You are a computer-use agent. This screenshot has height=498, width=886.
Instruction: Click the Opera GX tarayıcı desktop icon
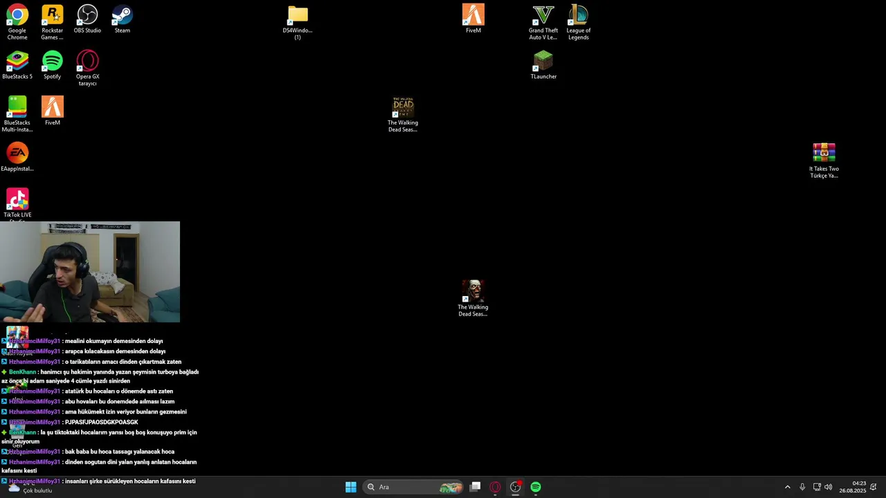click(x=87, y=68)
